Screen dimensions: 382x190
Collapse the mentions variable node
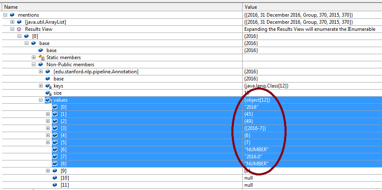point(5,15)
